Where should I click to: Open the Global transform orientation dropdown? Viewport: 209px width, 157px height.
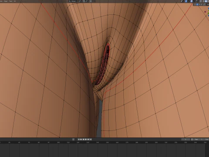click(x=73, y=1)
